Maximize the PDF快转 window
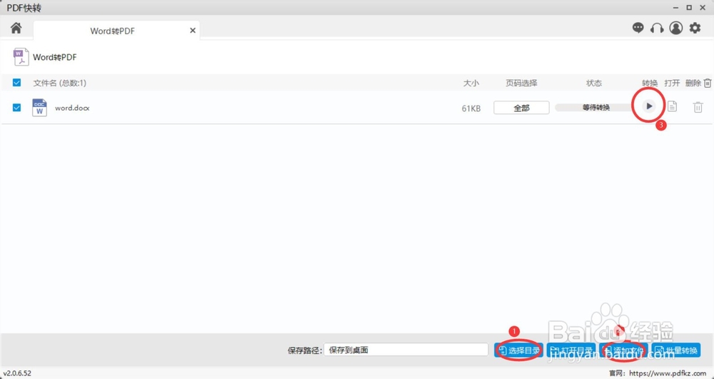This screenshot has height=379, width=714. coord(690,7)
